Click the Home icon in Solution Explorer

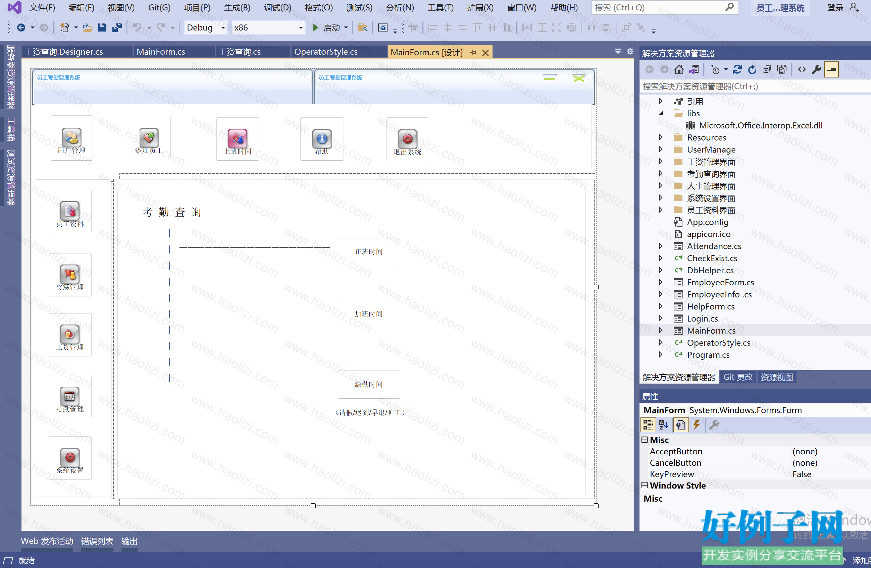pyautogui.click(x=679, y=69)
